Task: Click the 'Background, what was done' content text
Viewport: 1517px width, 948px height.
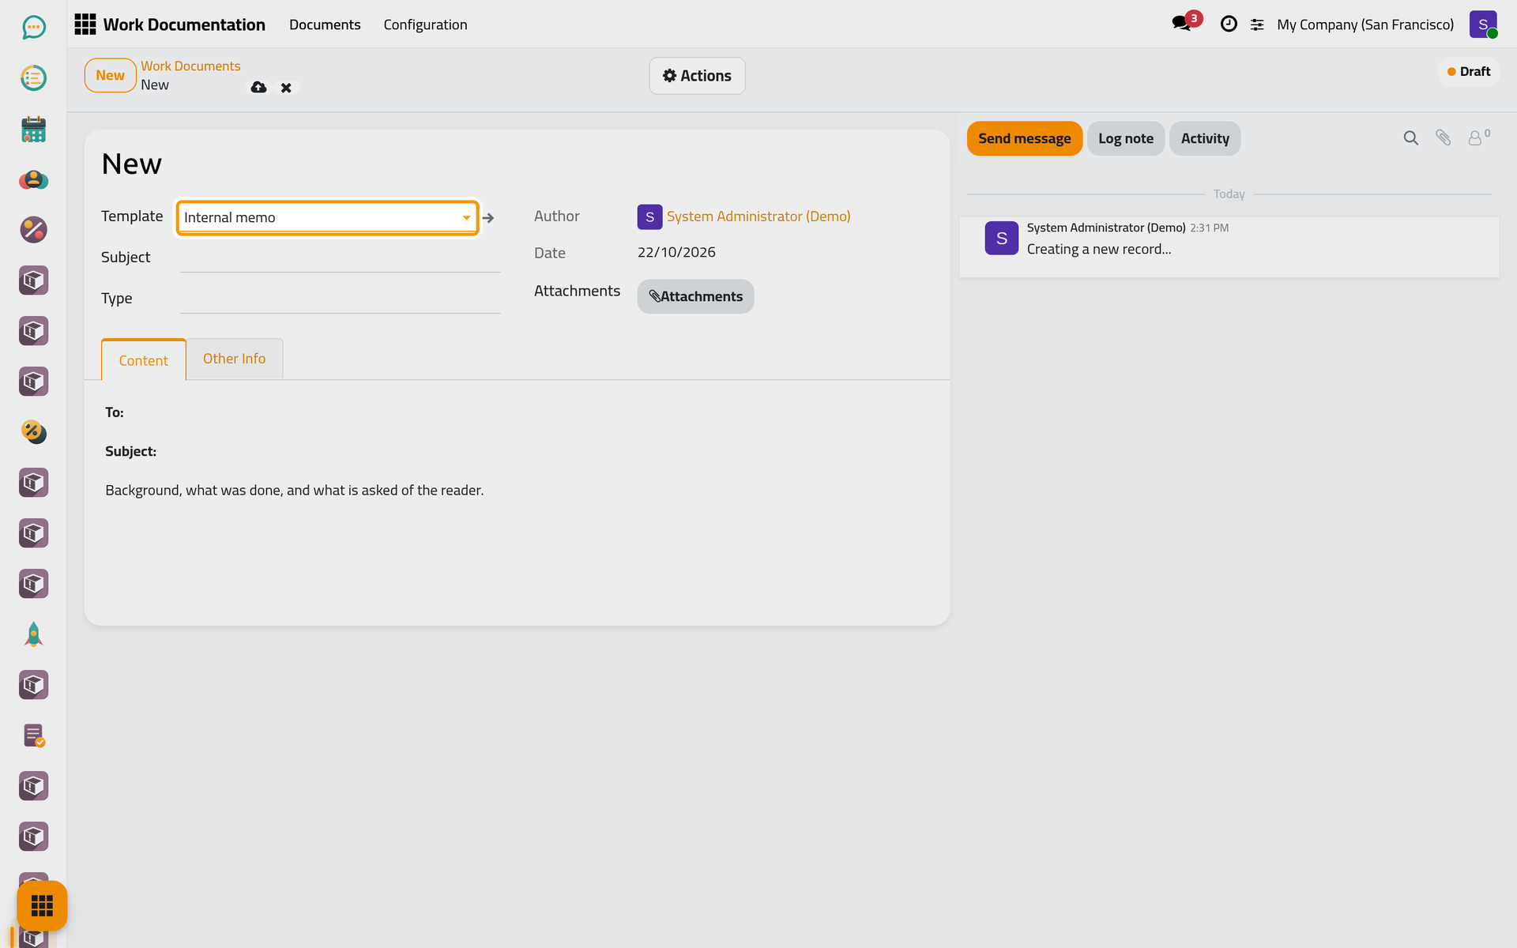Action: 295,491
